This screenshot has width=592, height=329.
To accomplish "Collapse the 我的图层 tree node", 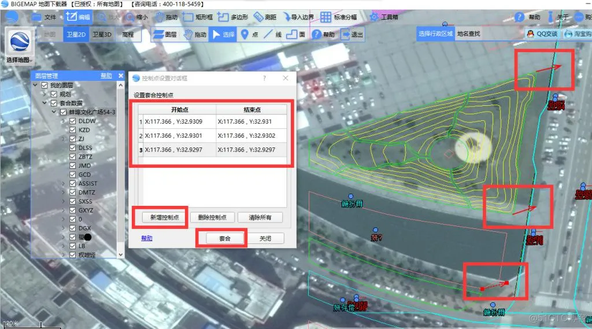I will (x=35, y=86).
